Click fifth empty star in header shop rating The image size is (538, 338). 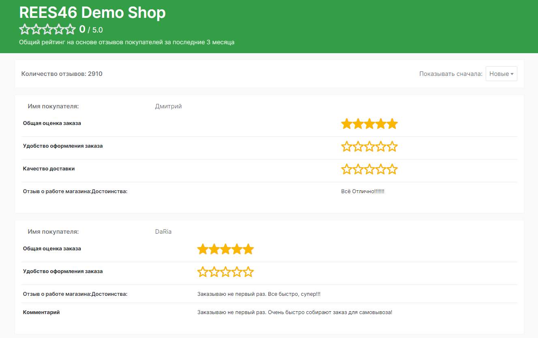click(71, 29)
